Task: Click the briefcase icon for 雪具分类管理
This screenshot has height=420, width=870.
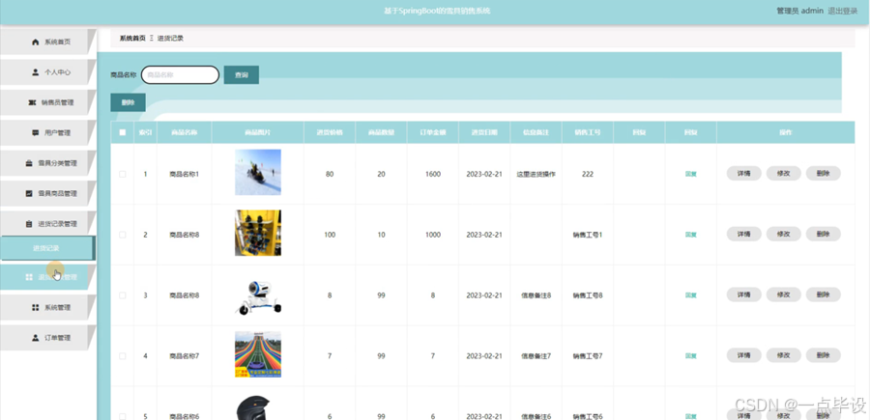Action: (29, 163)
